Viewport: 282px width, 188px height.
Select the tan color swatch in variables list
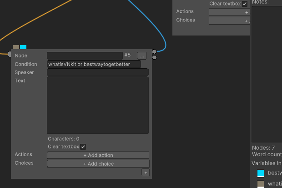261,184
